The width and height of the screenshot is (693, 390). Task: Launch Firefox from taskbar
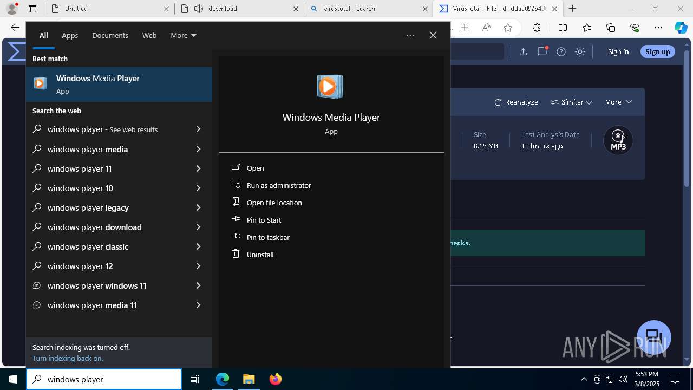coord(276,379)
